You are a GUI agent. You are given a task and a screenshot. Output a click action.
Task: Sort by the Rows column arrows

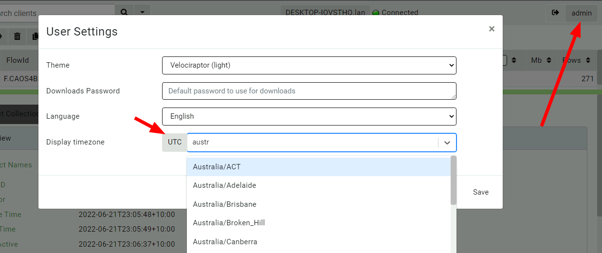click(588, 60)
